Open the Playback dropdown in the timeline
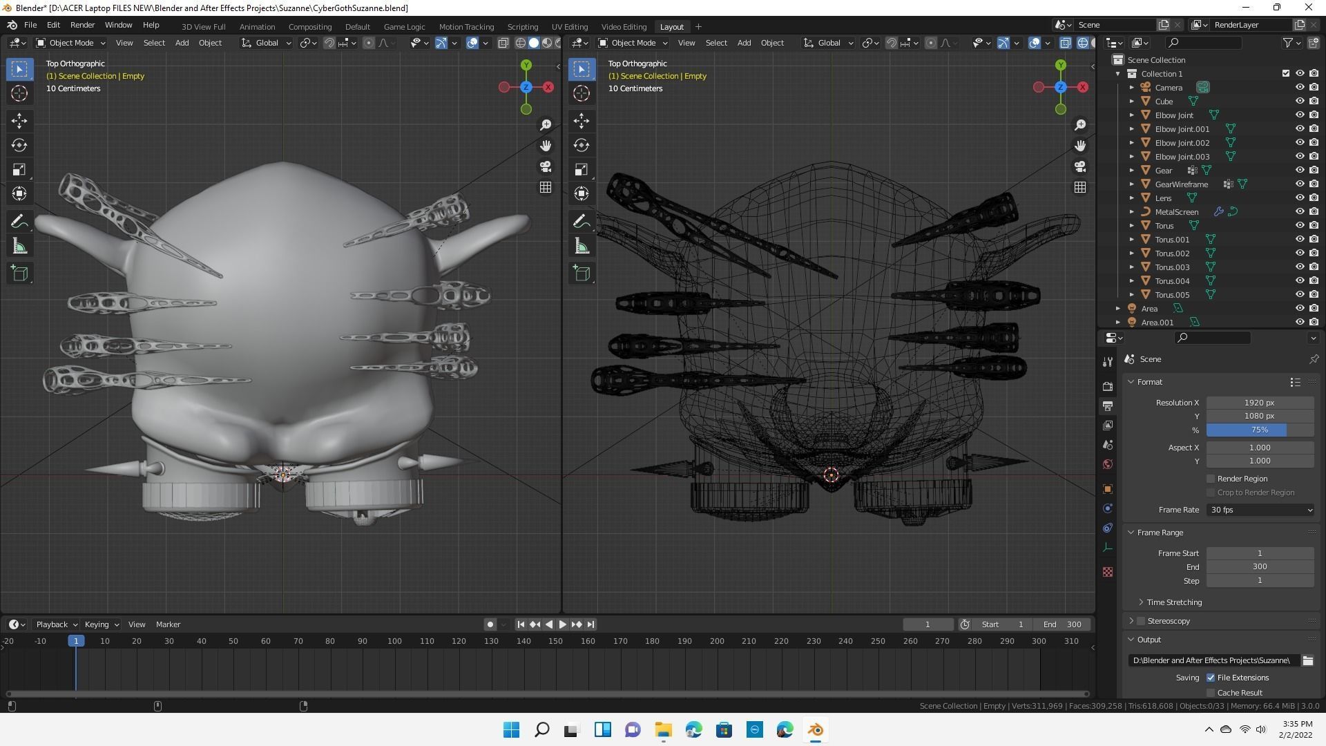The image size is (1326, 746). [x=57, y=624]
